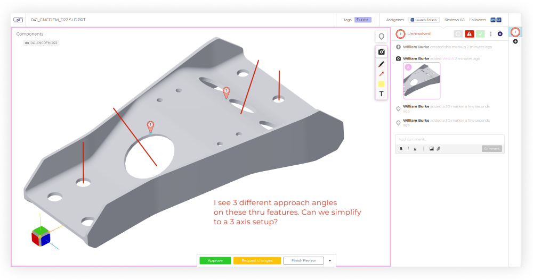Screen dimensions: 533x280
Task: Add new markup with plus icon
Action: (515, 41)
